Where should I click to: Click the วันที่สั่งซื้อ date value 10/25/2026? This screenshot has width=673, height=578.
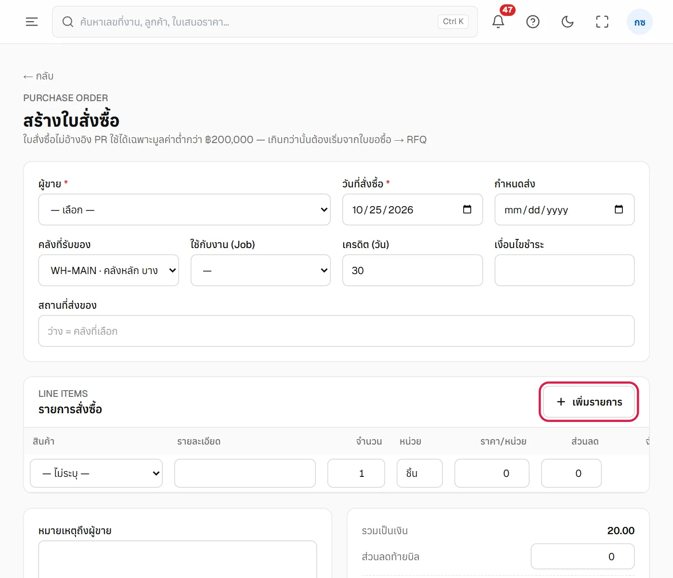tap(383, 210)
